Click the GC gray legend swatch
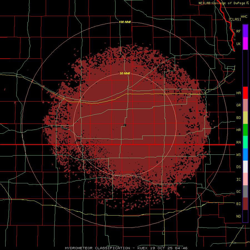The width and height of the screenshot is (250, 250). tap(245, 191)
